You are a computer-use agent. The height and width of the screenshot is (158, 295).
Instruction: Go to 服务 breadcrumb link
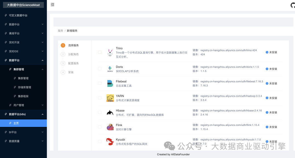coord(60,31)
